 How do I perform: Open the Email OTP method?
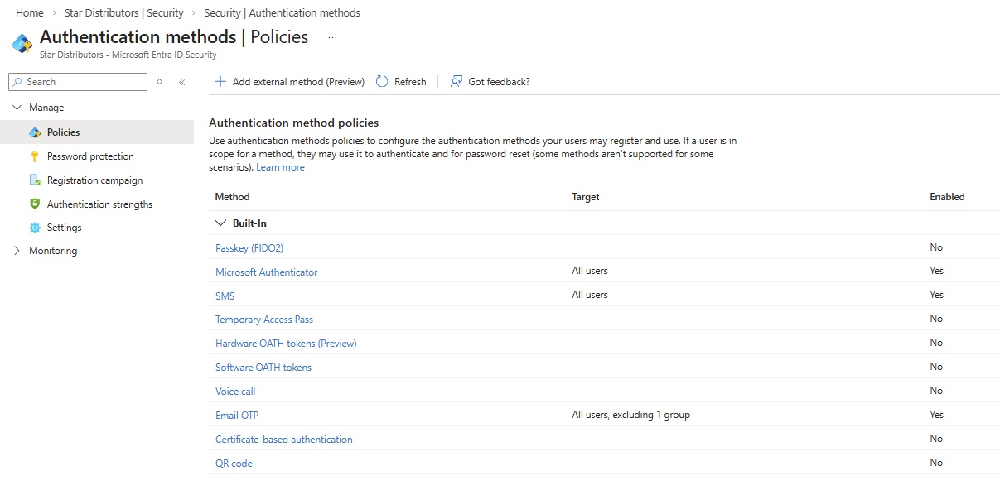click(x=237, y=416)
